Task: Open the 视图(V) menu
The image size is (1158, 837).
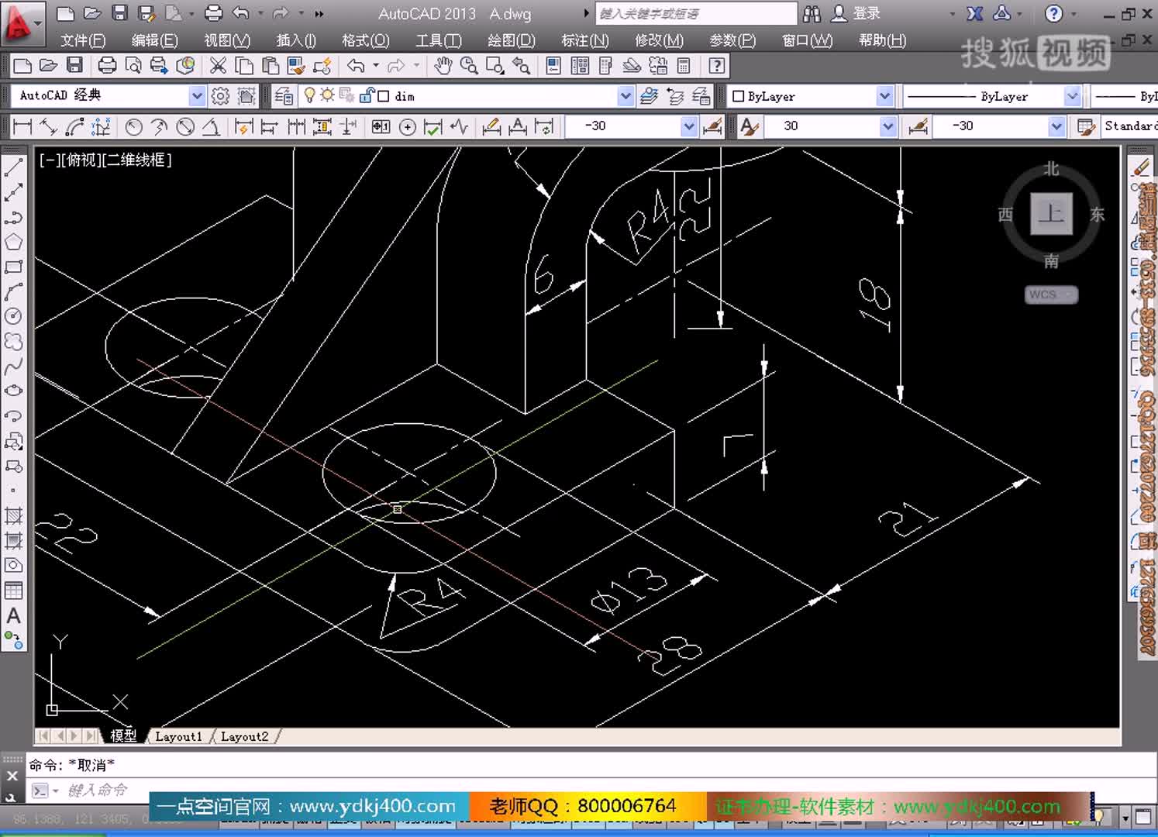Action: click(227, 40)
